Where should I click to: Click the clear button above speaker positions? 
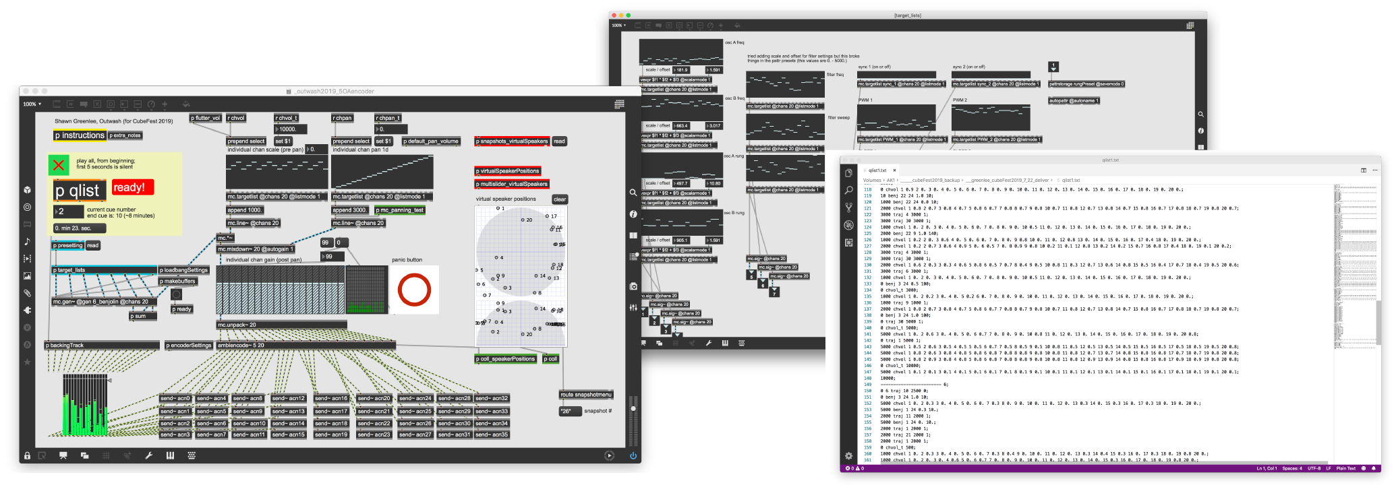click(560, 199)
